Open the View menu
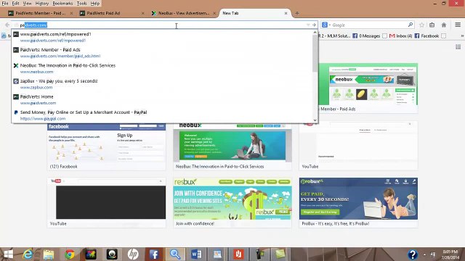 [27, 4]
